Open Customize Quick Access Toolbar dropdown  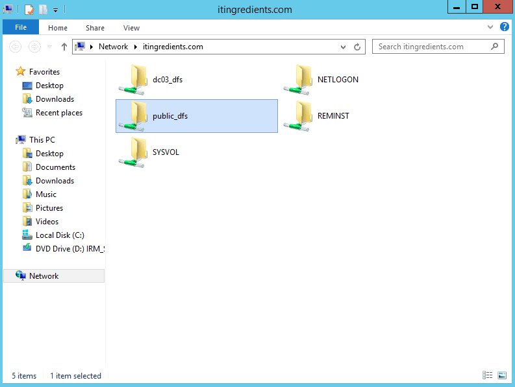[x=56, y=10]
